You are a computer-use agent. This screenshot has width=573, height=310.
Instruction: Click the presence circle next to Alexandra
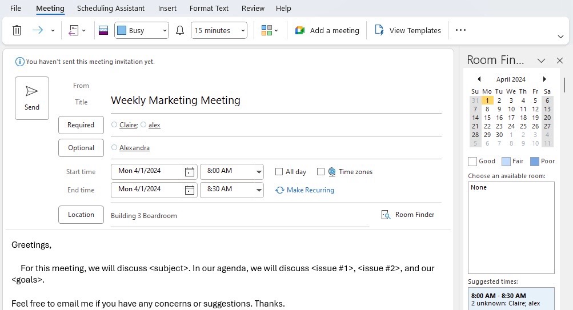tap(114, 147)
